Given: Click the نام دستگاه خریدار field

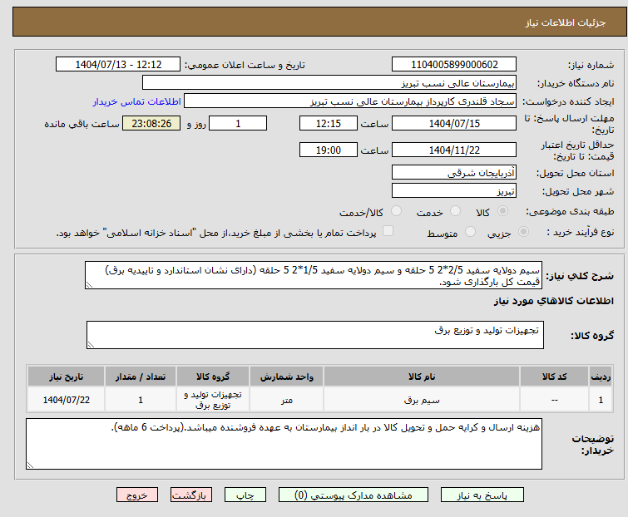Looking at the screenshot, I should coord(329,83).
